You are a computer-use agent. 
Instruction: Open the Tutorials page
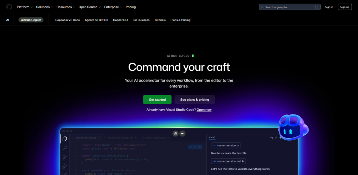click(x=160, y=20)
